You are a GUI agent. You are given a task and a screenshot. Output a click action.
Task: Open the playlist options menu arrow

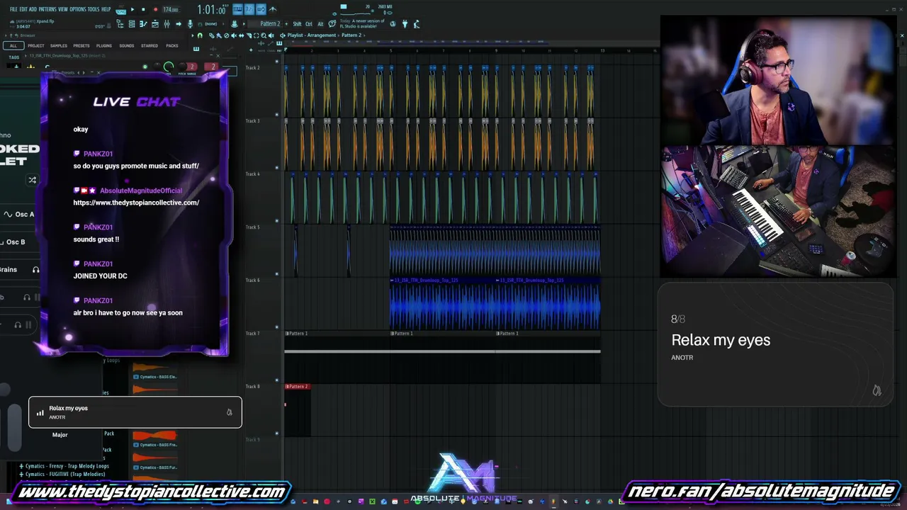[x=192, y=35]
